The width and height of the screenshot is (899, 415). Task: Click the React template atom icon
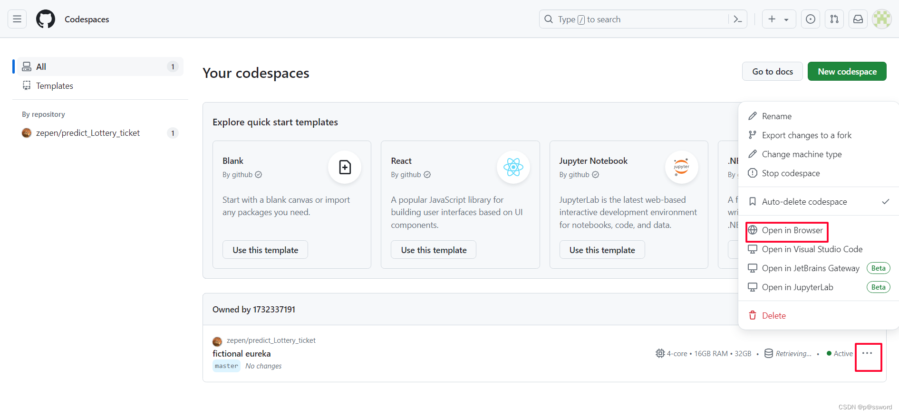pos(513,167)
